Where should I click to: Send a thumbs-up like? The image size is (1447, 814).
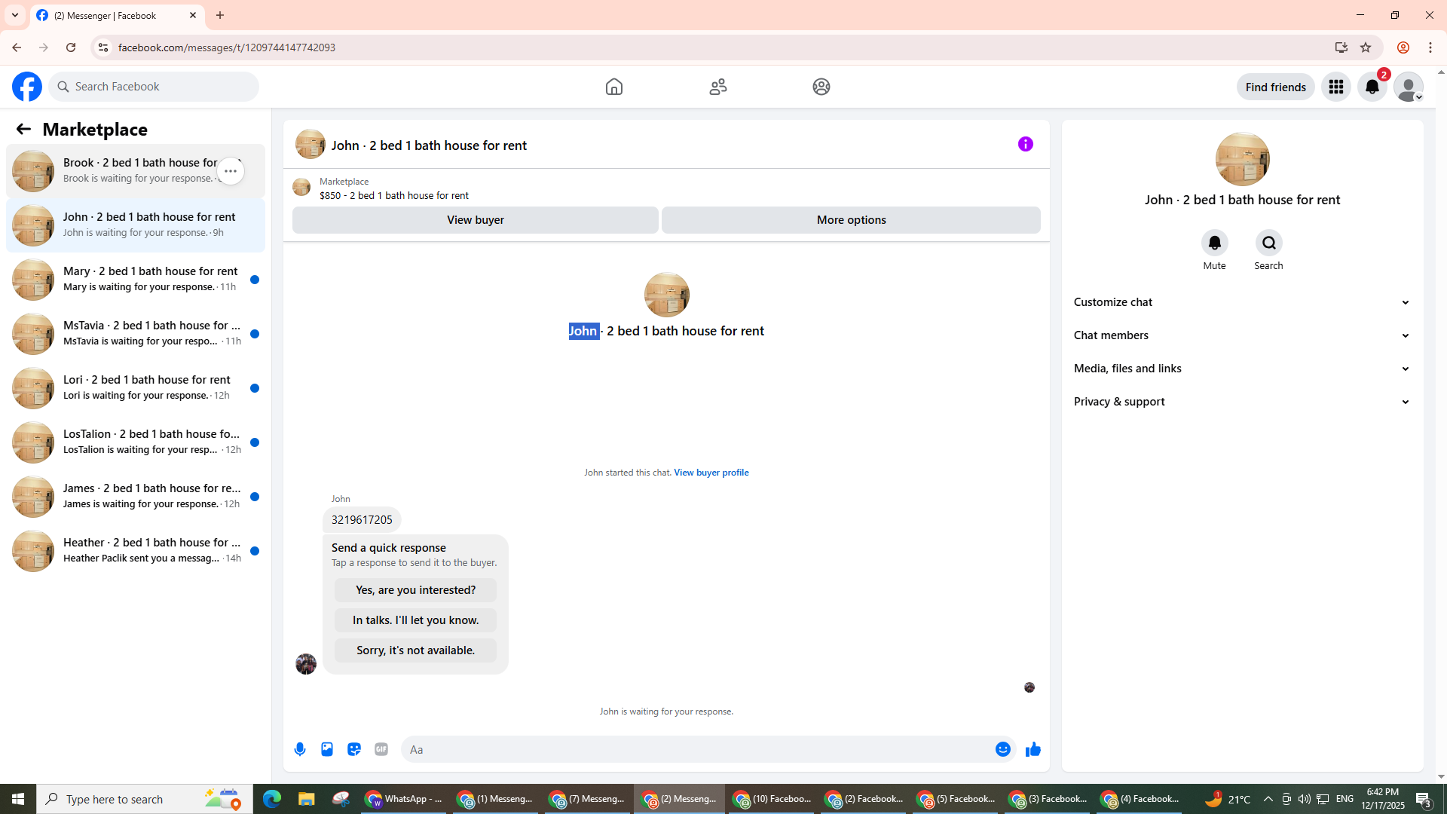[x=1032, y=749]
